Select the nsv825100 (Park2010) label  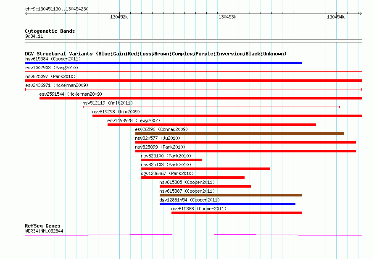point(166,156)
